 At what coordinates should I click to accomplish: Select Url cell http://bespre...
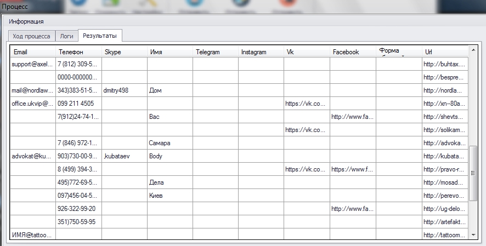tap(445, 77)
